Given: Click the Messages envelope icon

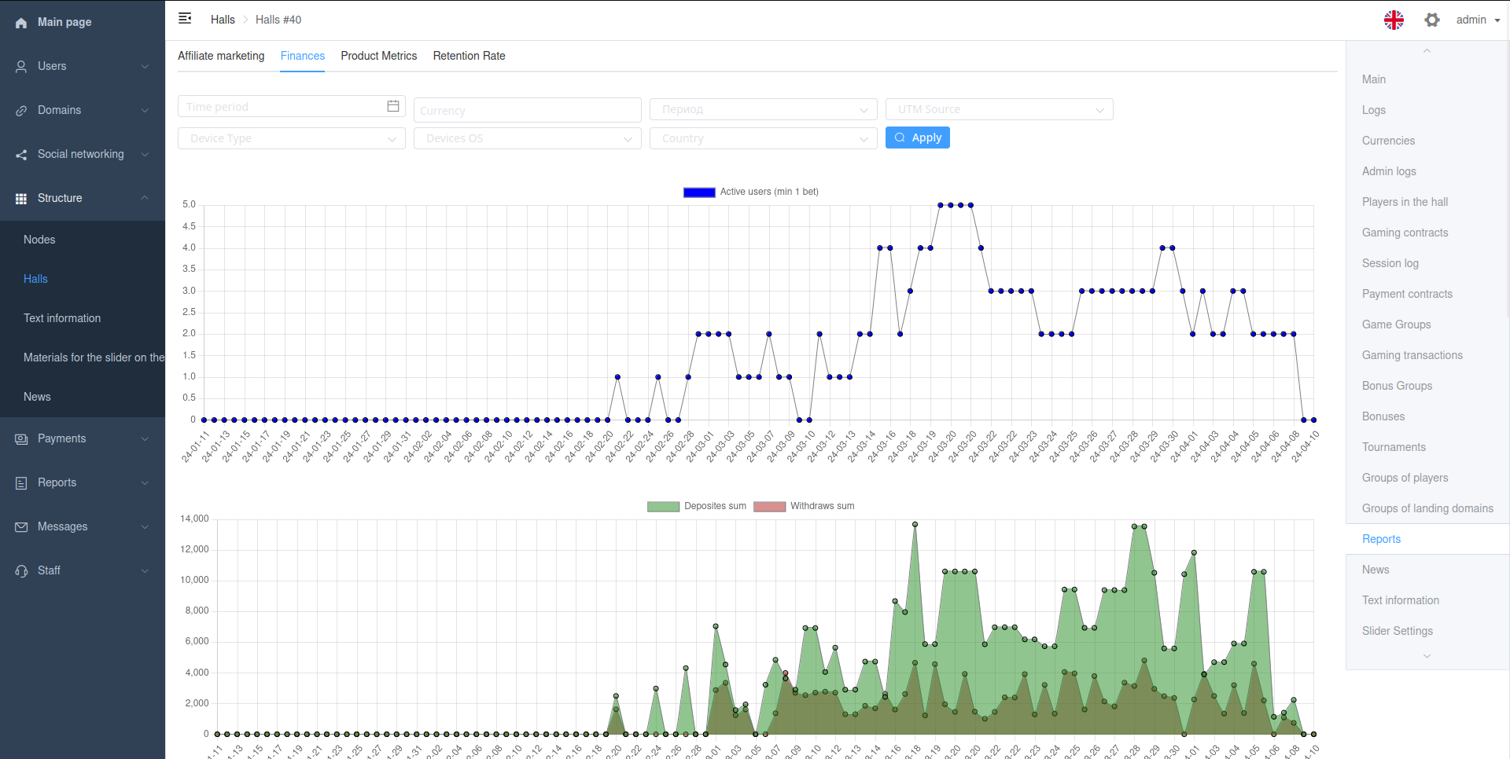Looking at the screenshot, I should pyautogui.click(x=21, y=527).
